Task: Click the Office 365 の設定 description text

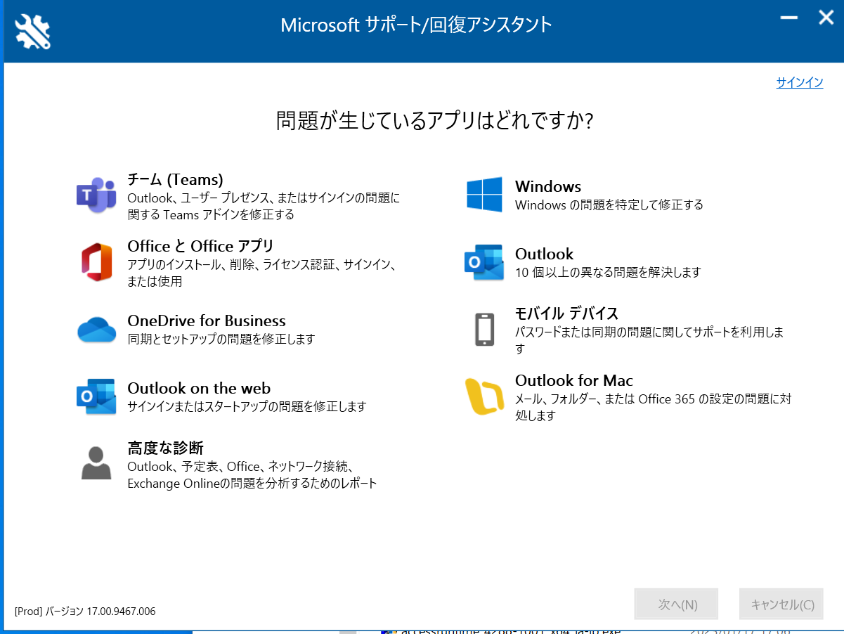Action: coord(654,407)
